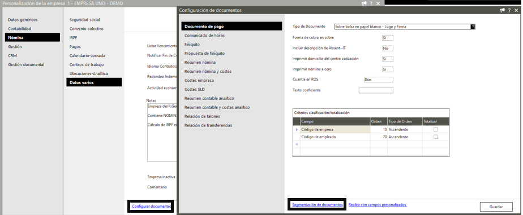
Task: Click the Campo column header
Action: click(335, 122)
